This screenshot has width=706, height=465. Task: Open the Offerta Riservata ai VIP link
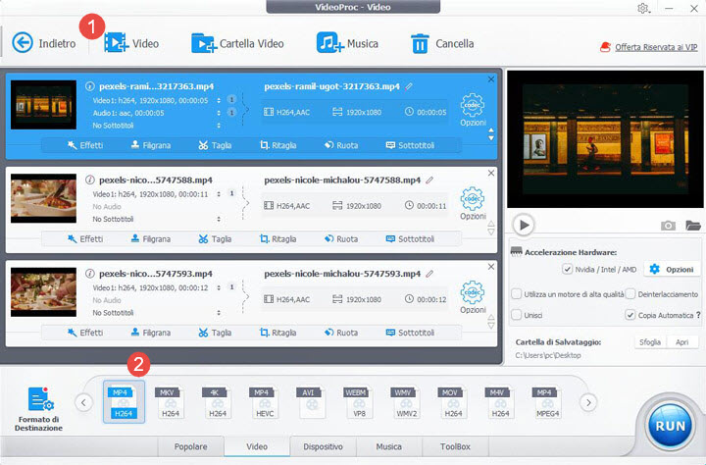656,47
